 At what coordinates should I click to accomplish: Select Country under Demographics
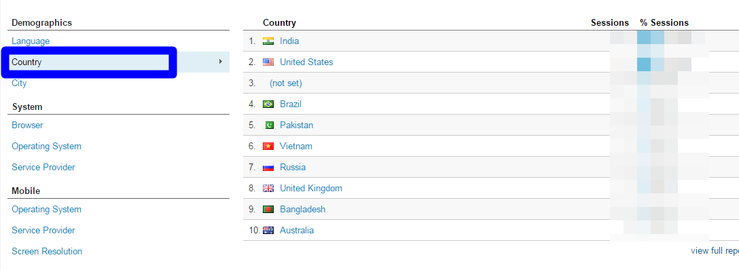(26, 62)
